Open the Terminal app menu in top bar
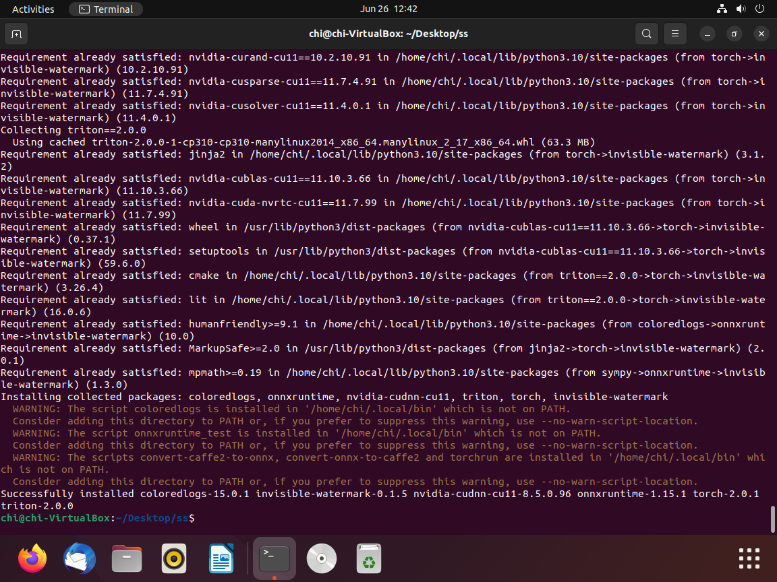 (x=106, y=9)
